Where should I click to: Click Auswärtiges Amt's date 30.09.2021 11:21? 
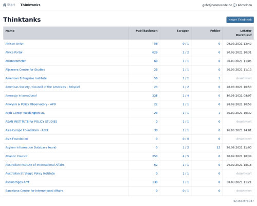(239, 182)
